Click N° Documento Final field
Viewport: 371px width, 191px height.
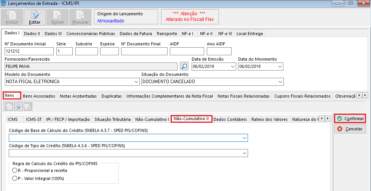144,51
